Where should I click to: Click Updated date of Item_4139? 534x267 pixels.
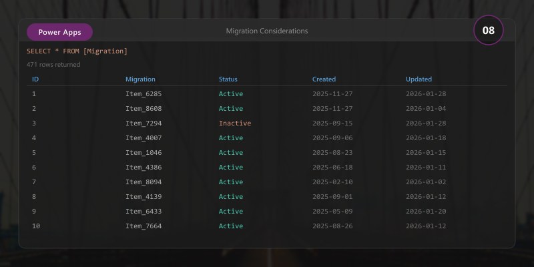point(426,196)
